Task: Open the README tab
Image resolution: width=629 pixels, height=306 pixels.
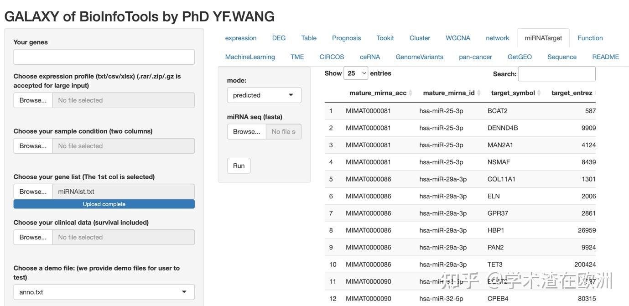Action: click(x=605, y=57)
